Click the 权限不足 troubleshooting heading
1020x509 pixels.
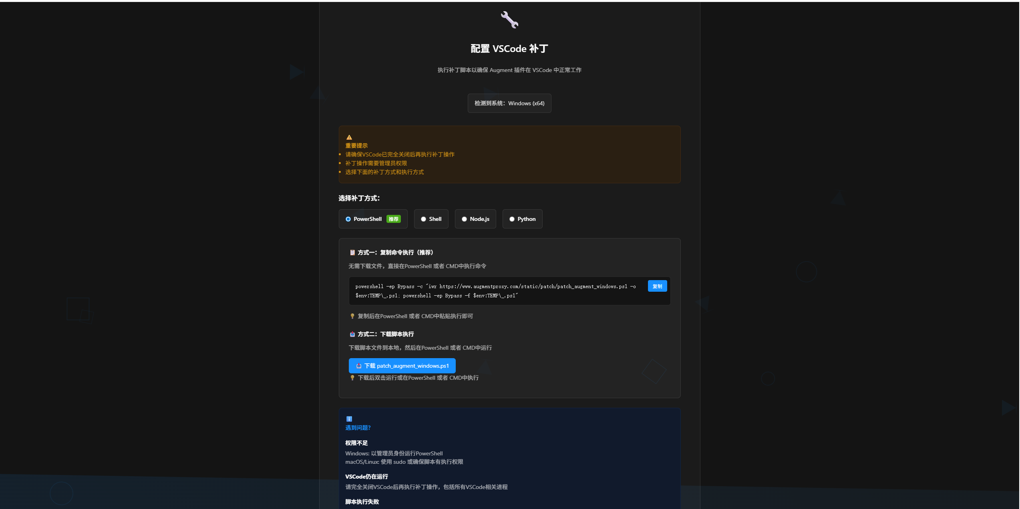point(356,443)
